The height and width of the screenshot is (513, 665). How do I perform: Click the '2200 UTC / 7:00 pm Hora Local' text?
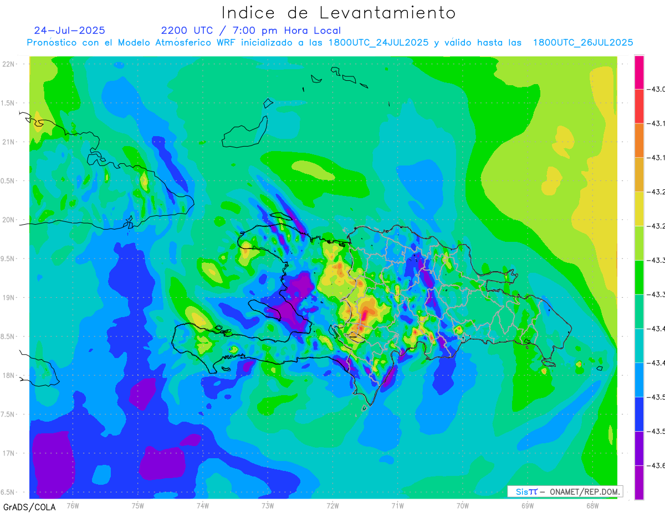[x=251, y=31]
